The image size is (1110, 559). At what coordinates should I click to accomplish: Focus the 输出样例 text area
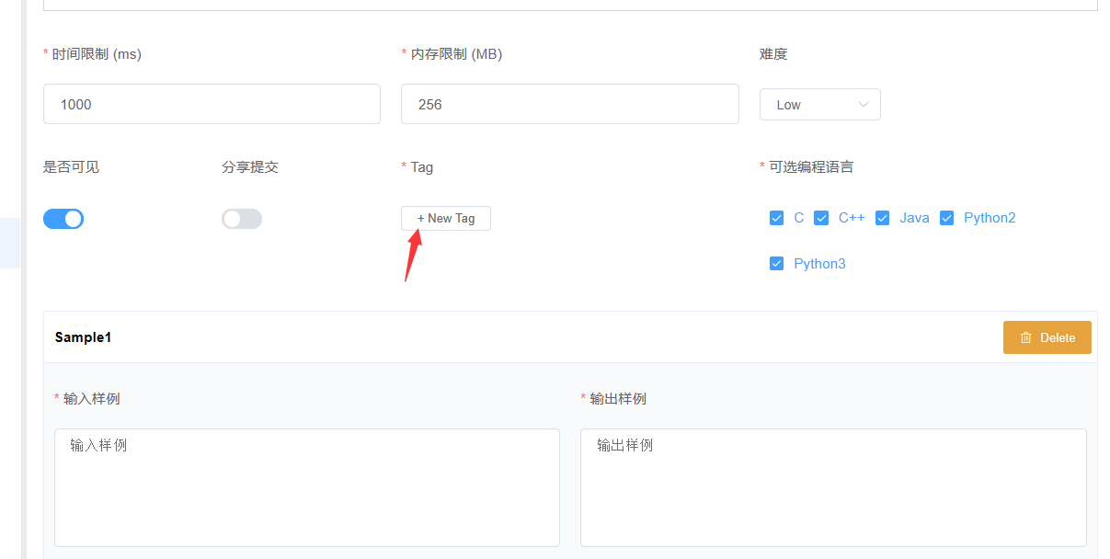(x=833, y=487)
